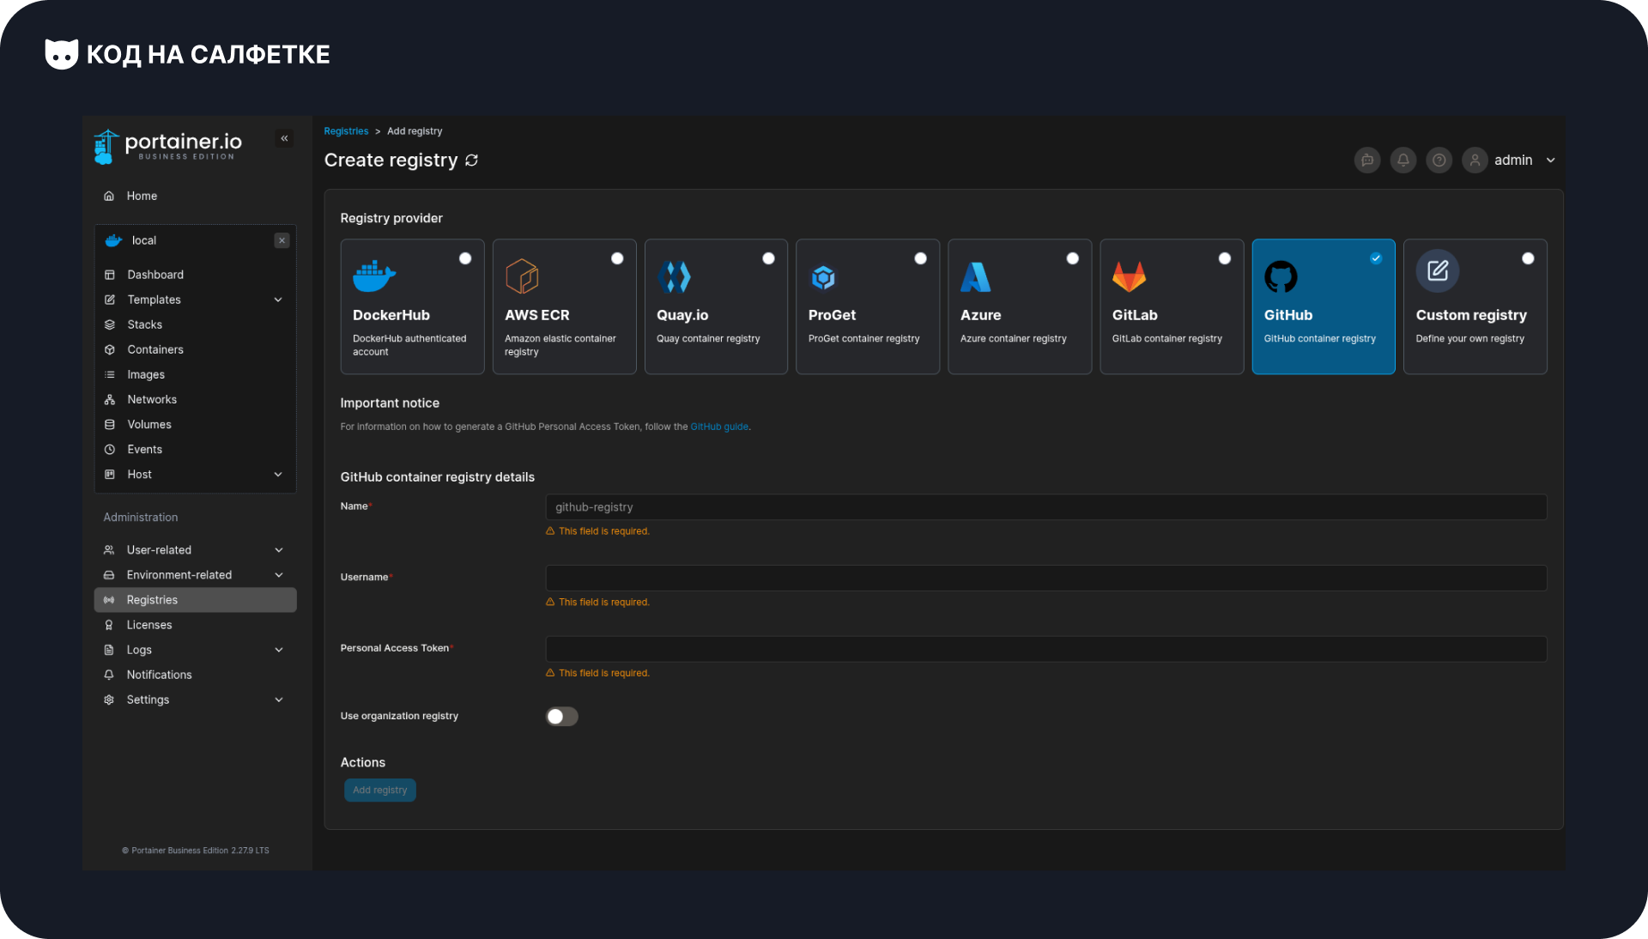Image resolution: width=1648 pixels, height=939 pixels.
Task: Open Networks in the sidebar
Action: (195, 399)
